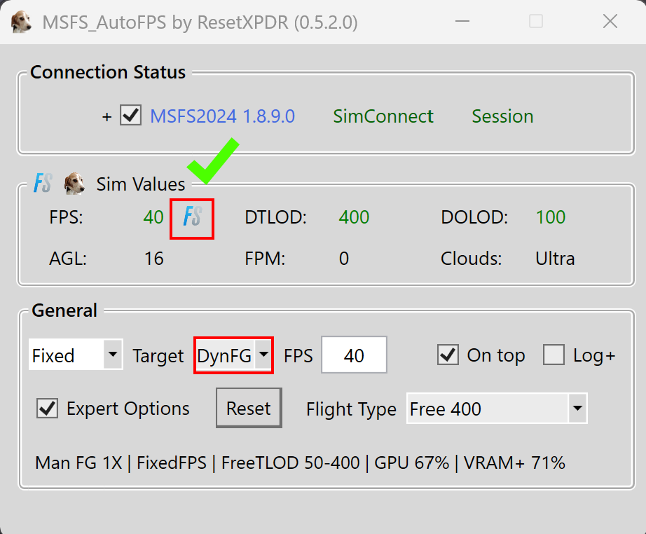This screenshot has width=646, height=534.
Task: Expand the Flight Type Free 400 dropdown
Action: pos(497,409)
